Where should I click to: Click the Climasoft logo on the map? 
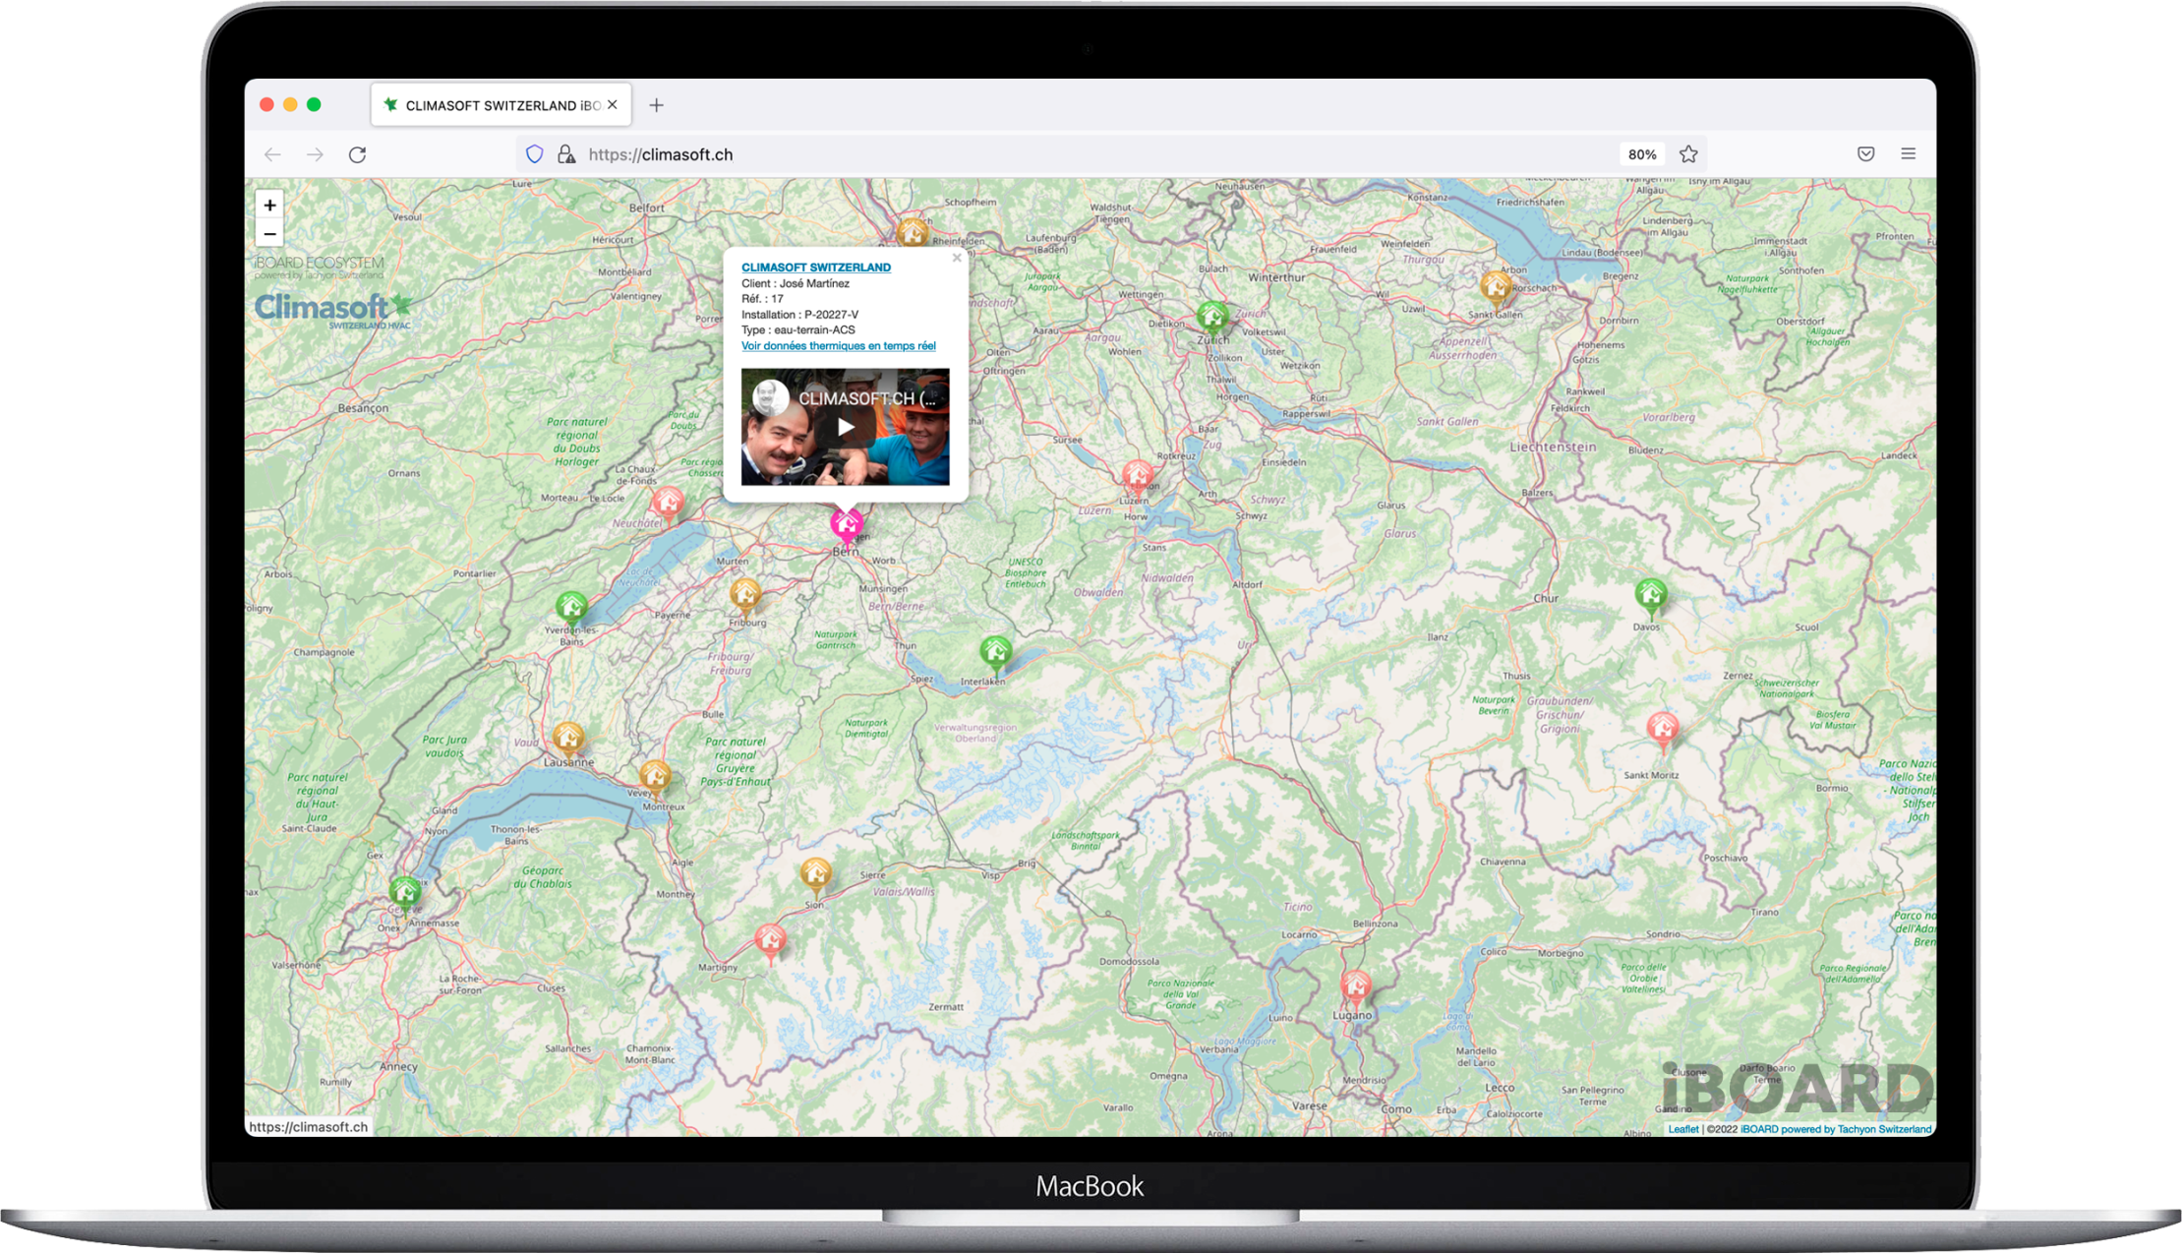tap(333, 310)
